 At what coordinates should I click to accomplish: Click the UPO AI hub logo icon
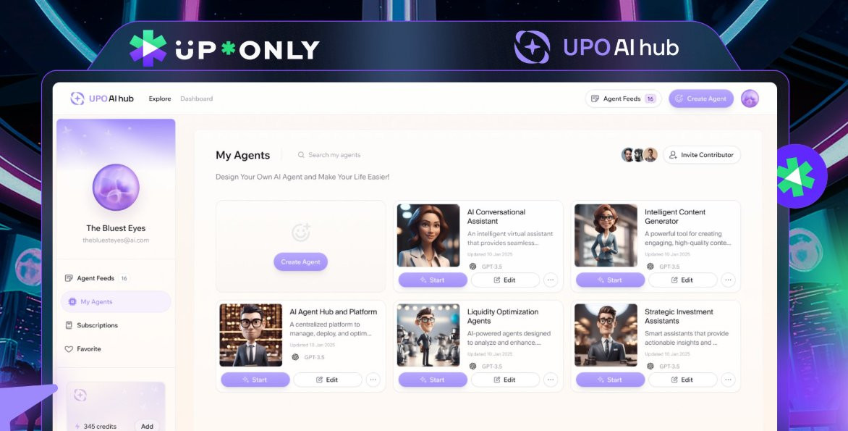(77, 99)
